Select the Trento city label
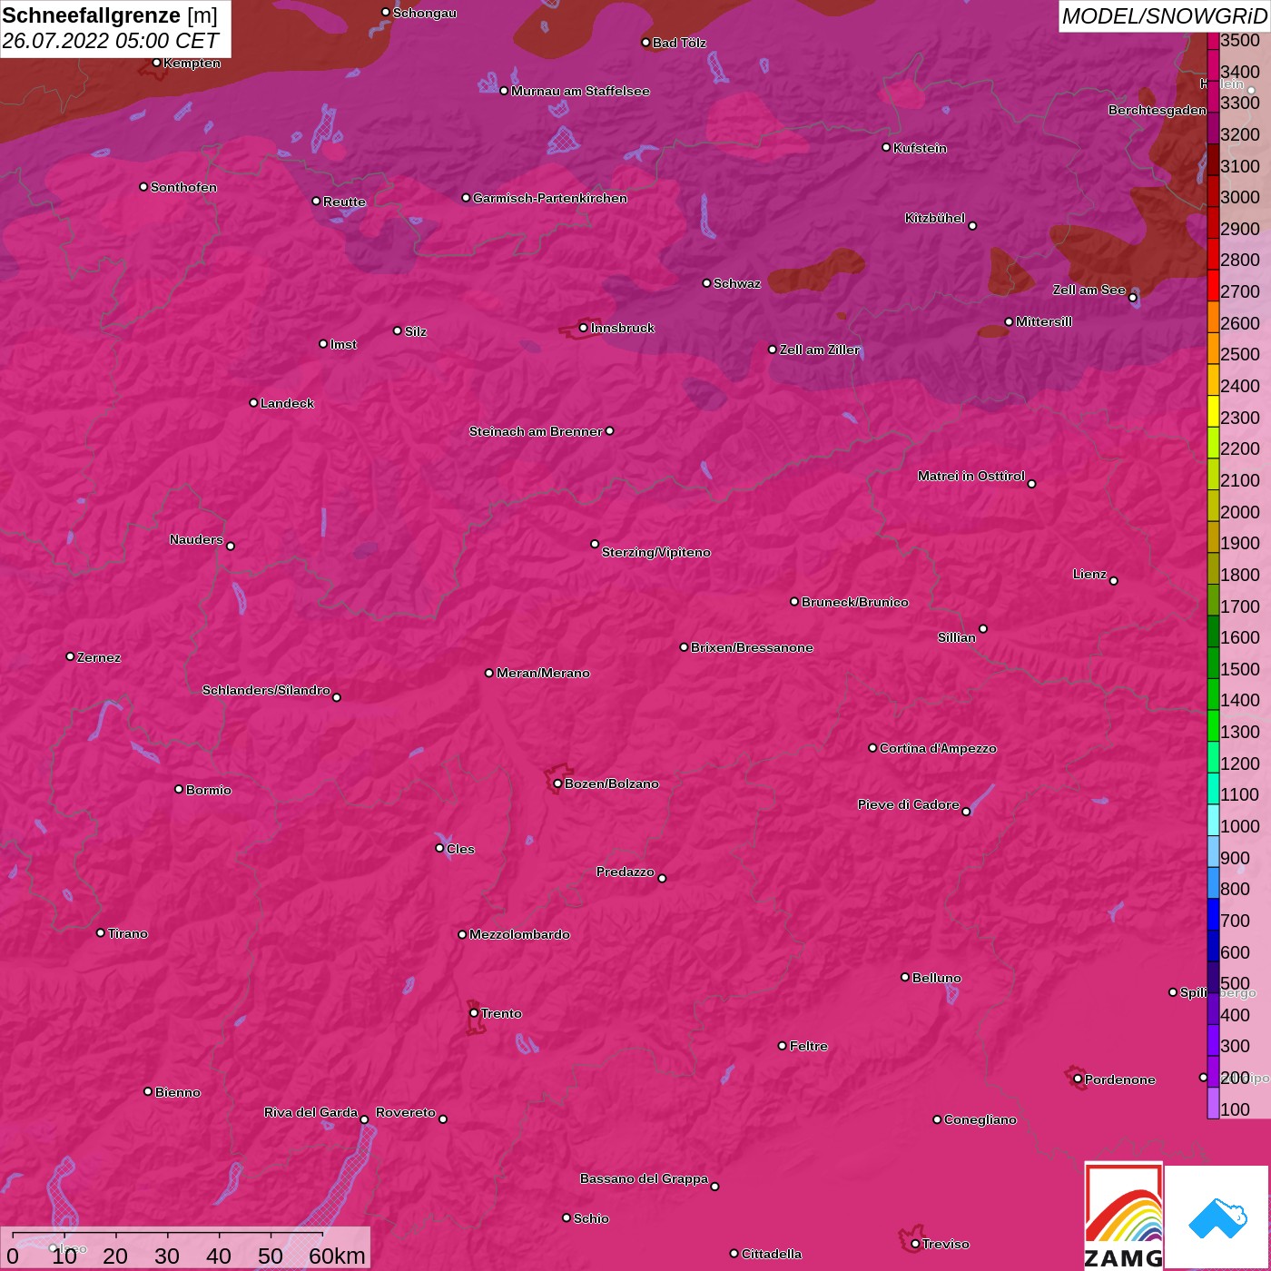The width and height of the screenshot is (1271, 1271). coord(501,1013)
